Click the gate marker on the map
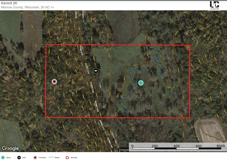Image resolution: width=227 pixels, height=163 pixels. click(x=95, y=71)
